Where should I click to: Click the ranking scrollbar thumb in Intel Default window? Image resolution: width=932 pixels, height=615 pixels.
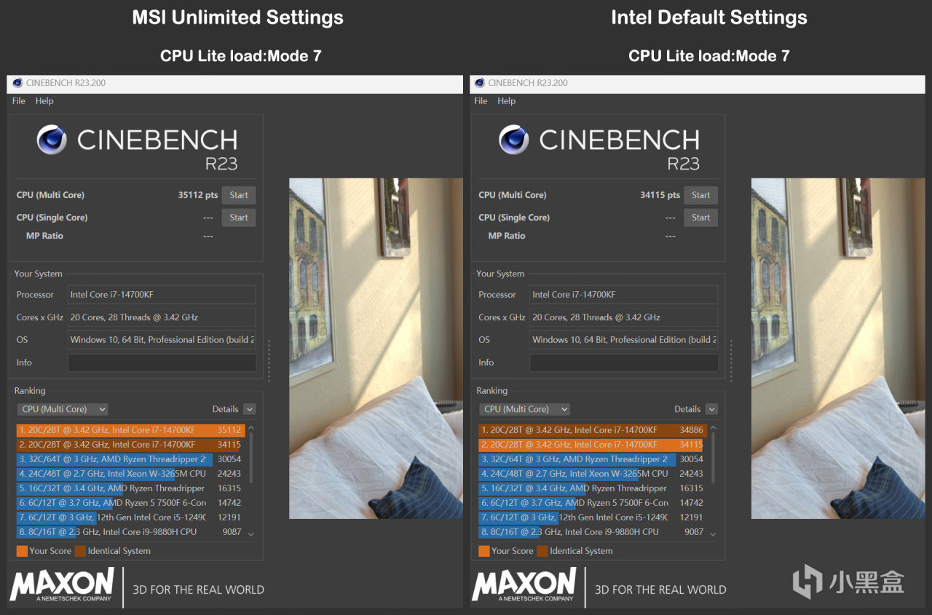[714, 459]
